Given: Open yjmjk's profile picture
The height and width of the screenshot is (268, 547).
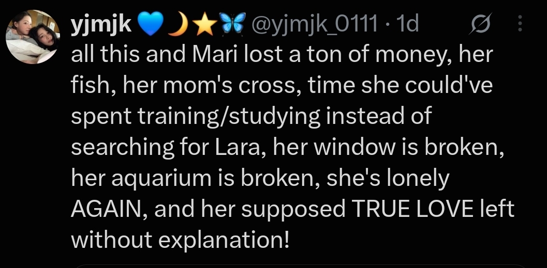Looking at the screenshot, I should pyautogui.click(x=33, y=37).
